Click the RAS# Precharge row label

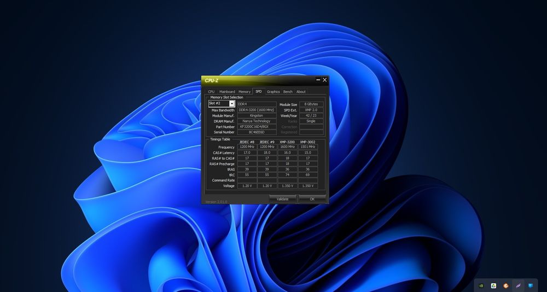pos(222,164)
